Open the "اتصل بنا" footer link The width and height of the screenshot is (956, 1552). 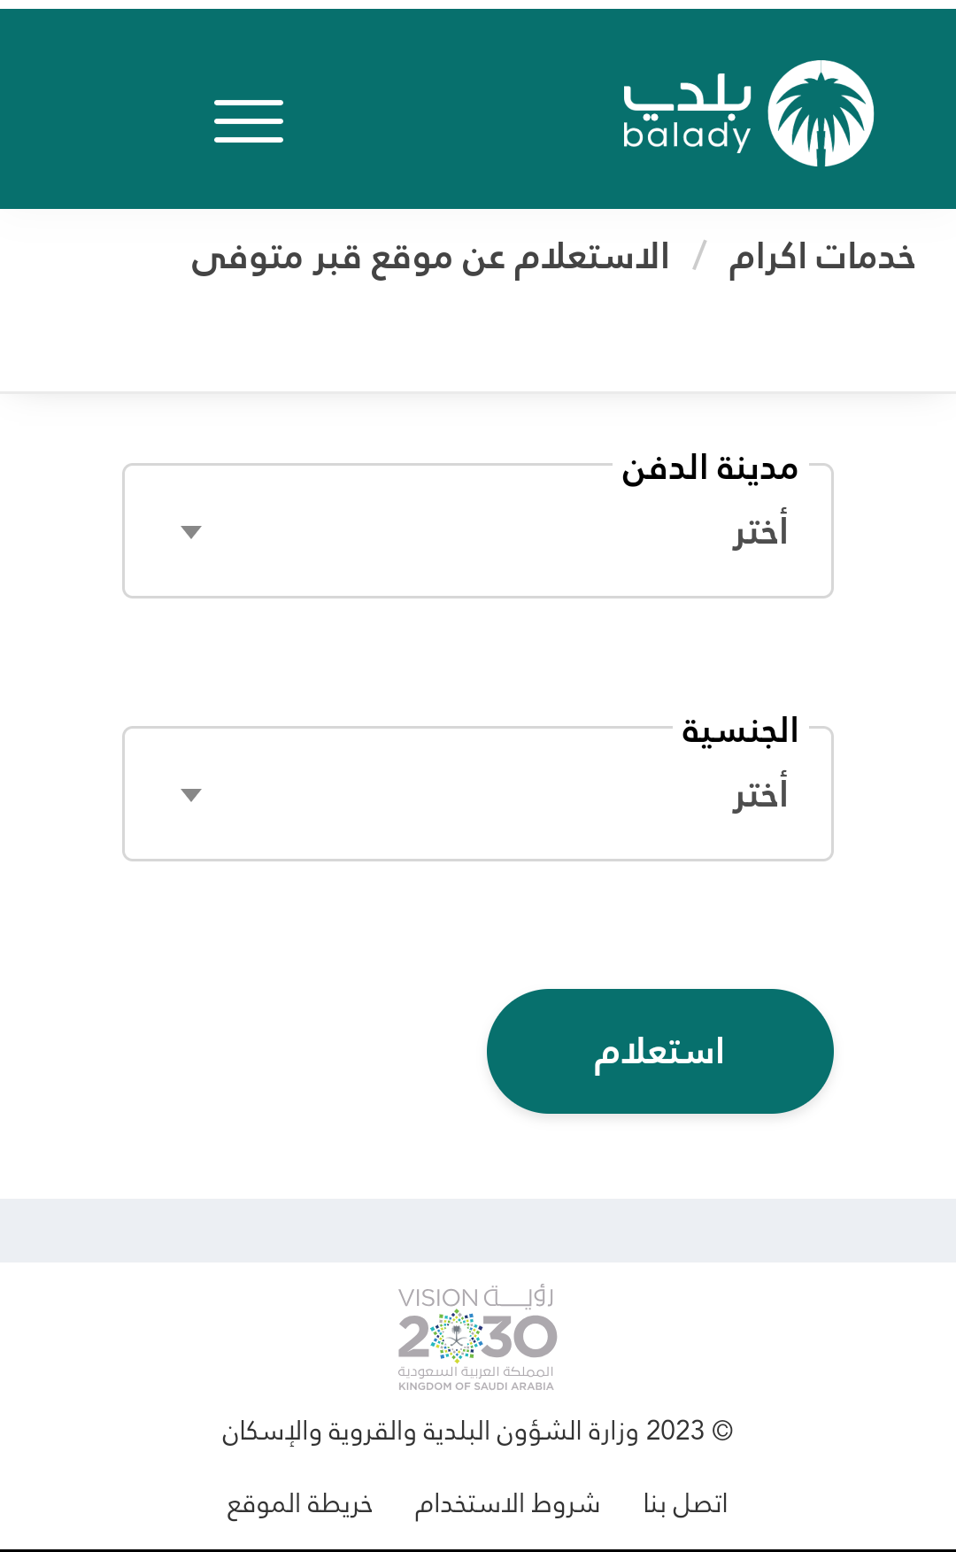point(685,1503)
